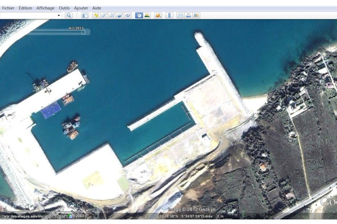Open the Affichage menu
This screenshot has width=337, height=224.
[44, 8]
